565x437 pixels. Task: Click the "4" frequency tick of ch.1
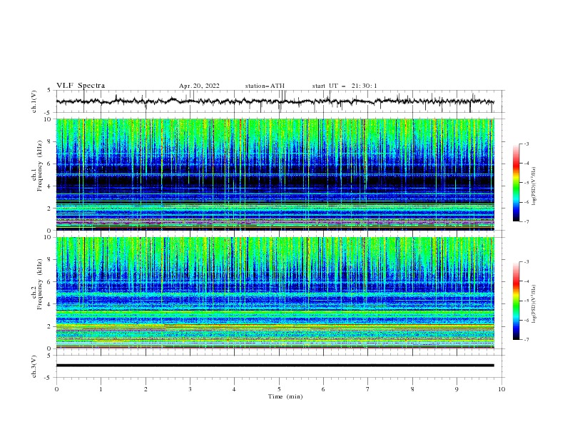50,186
